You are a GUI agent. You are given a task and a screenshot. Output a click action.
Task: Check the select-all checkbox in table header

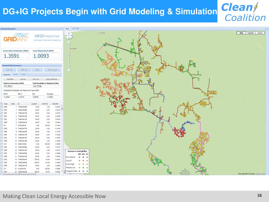[x=2, y=104]
